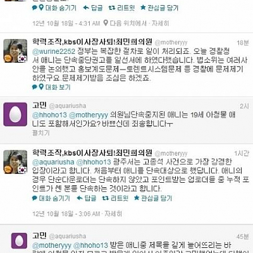Viewport: 253px width, 253px height.
Task: Click the 12년 10월 18일 - 3:06 AM timestamp
Action: tap(66, 214)
